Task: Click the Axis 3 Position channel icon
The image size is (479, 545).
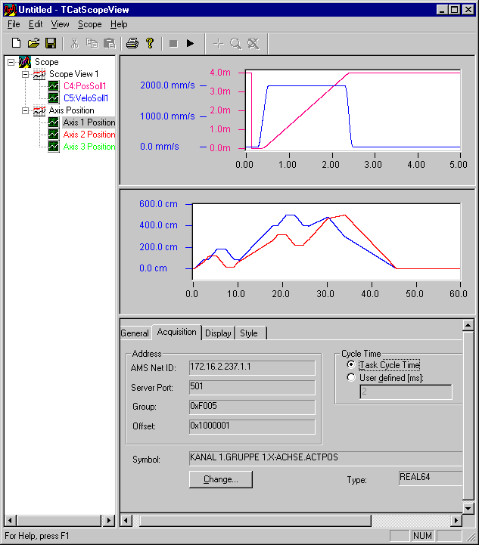Action: point(54,147)
